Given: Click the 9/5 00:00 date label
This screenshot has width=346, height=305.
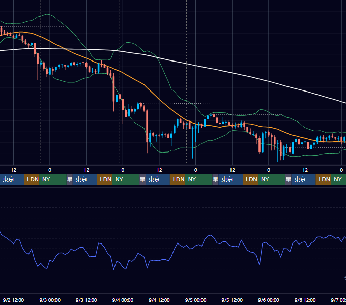Looking at the screenshot, I should tap(195, 300).
